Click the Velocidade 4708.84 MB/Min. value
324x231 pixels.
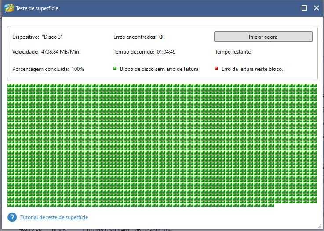(x=61, y=52)
